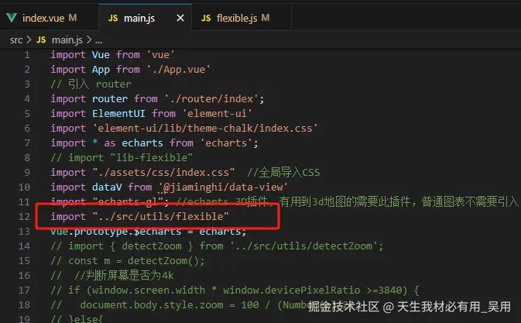
Task: Click the 'App' identifier on line 2
Action: pyautogui.click(x=101, y=70)
